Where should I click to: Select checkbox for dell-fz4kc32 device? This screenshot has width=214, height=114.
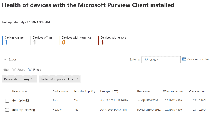tap(7, 101)
